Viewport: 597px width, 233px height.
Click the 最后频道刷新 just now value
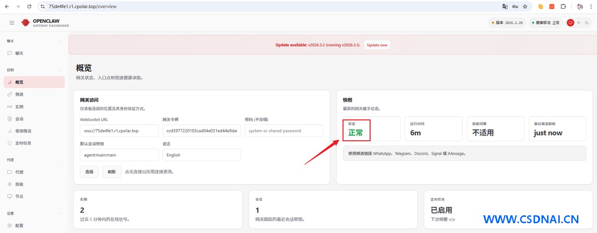point(548,133)
